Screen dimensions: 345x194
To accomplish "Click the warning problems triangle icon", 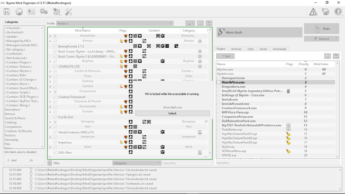I will (313, 11).
